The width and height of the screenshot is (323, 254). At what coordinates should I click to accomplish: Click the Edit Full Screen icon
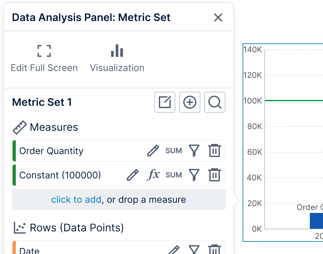pos(44,51)
